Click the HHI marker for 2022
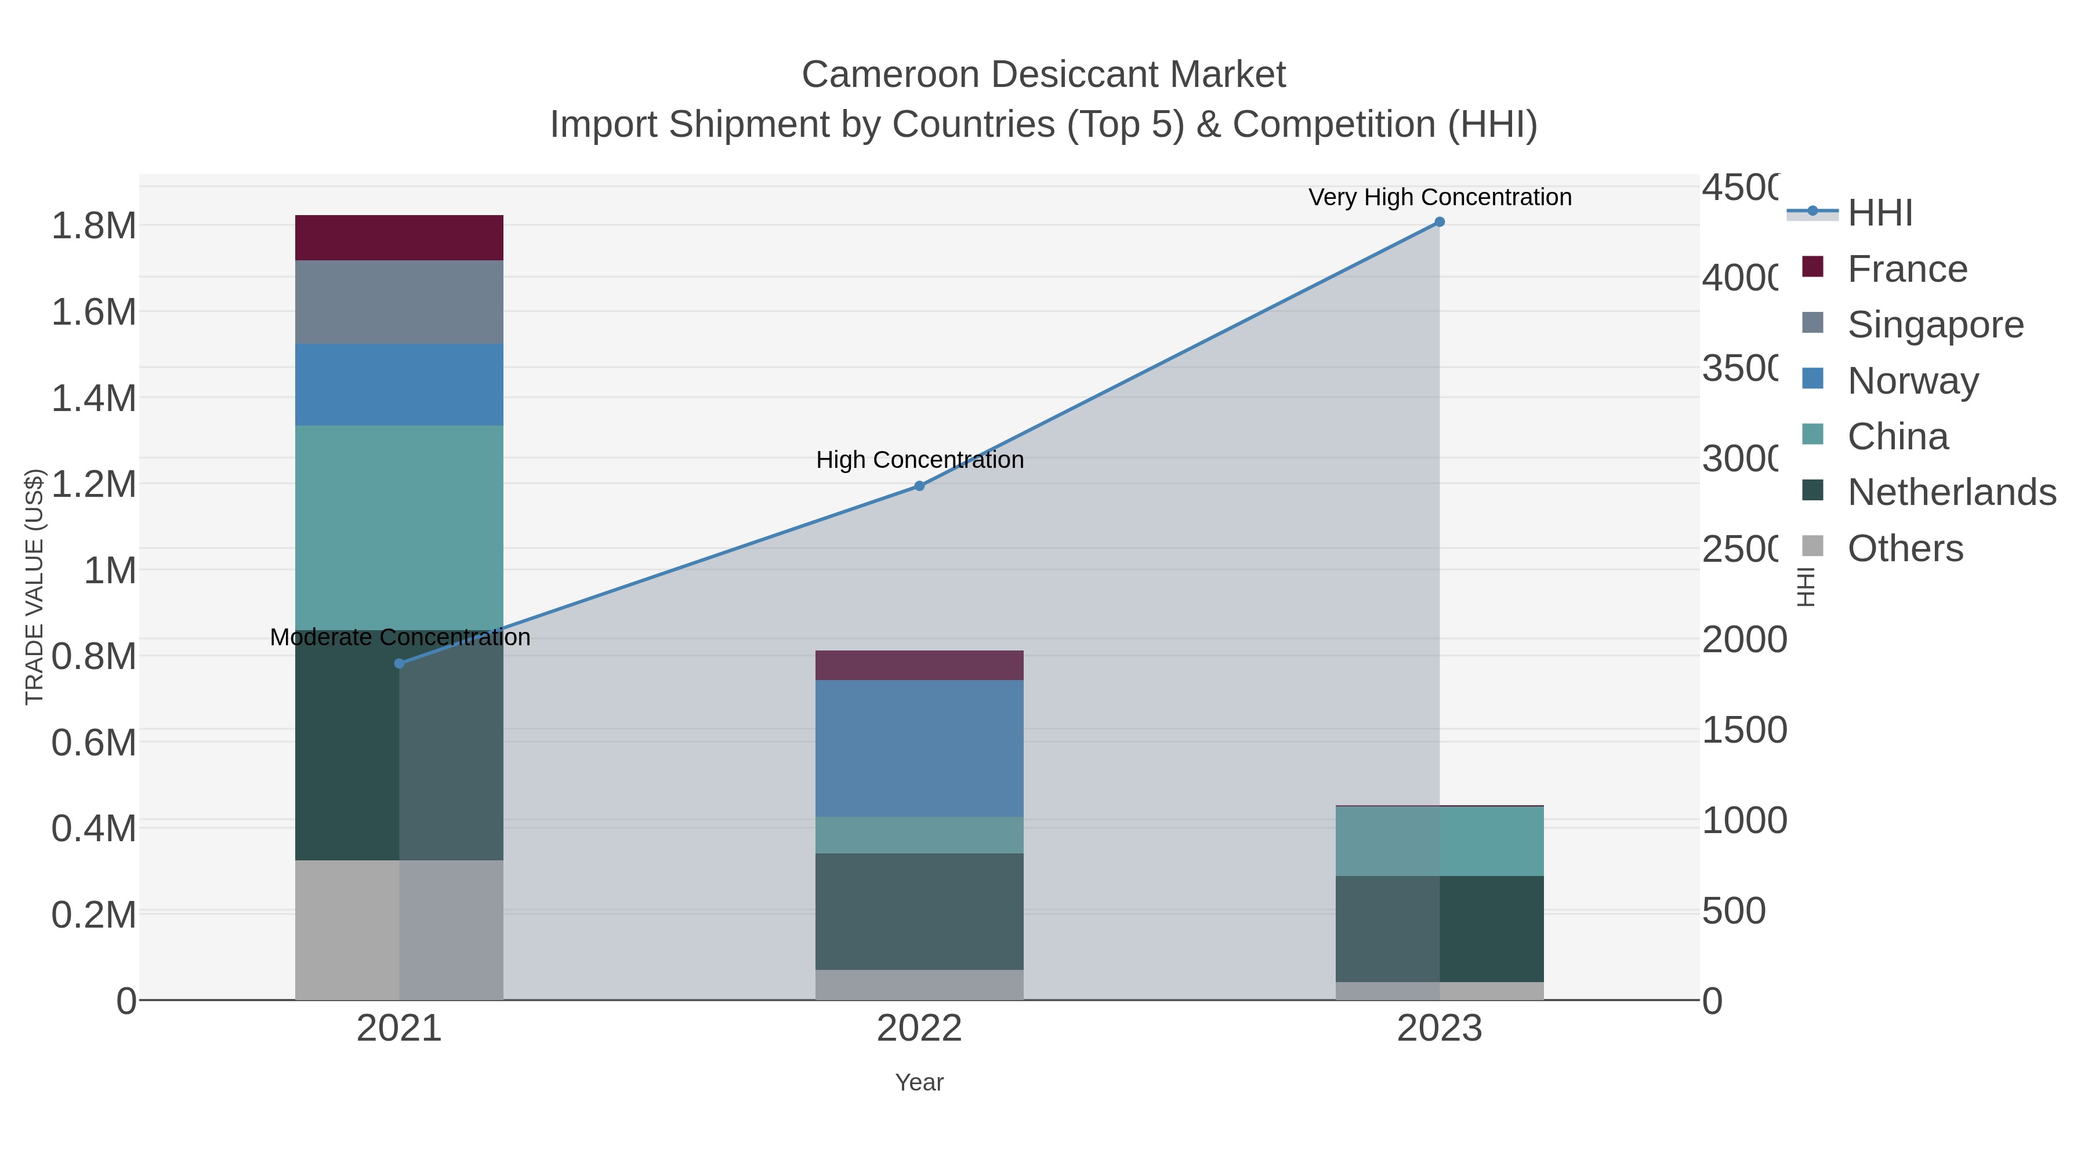 [919, 486]
